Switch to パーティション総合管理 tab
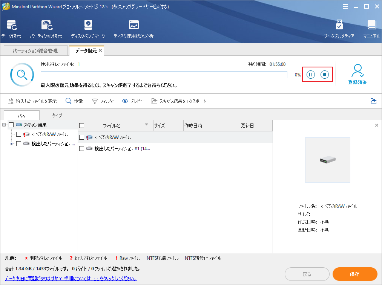The height and width of the screenshot is (285, 382). (35, 50)
